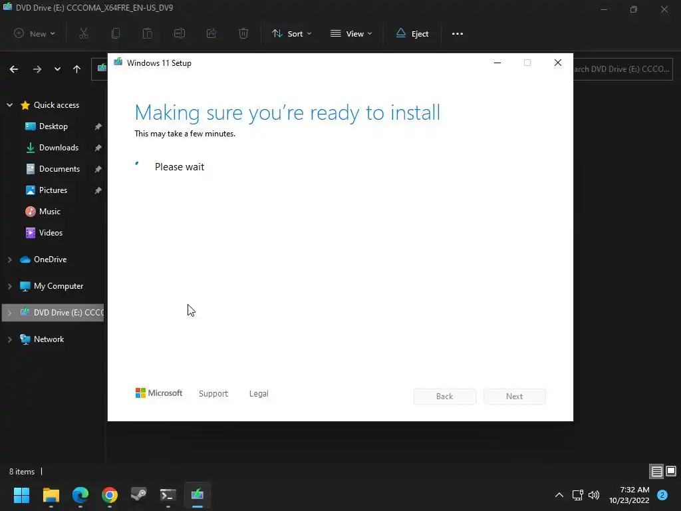The width and height of the screenshot is (681, 511).
Task: Switch to large thumbnails view icon
Action: point(671,471)
